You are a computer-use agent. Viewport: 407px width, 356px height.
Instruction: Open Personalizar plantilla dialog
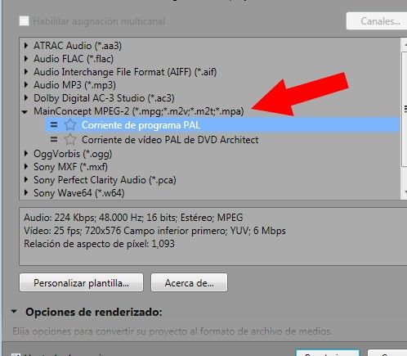click(81, 282)
